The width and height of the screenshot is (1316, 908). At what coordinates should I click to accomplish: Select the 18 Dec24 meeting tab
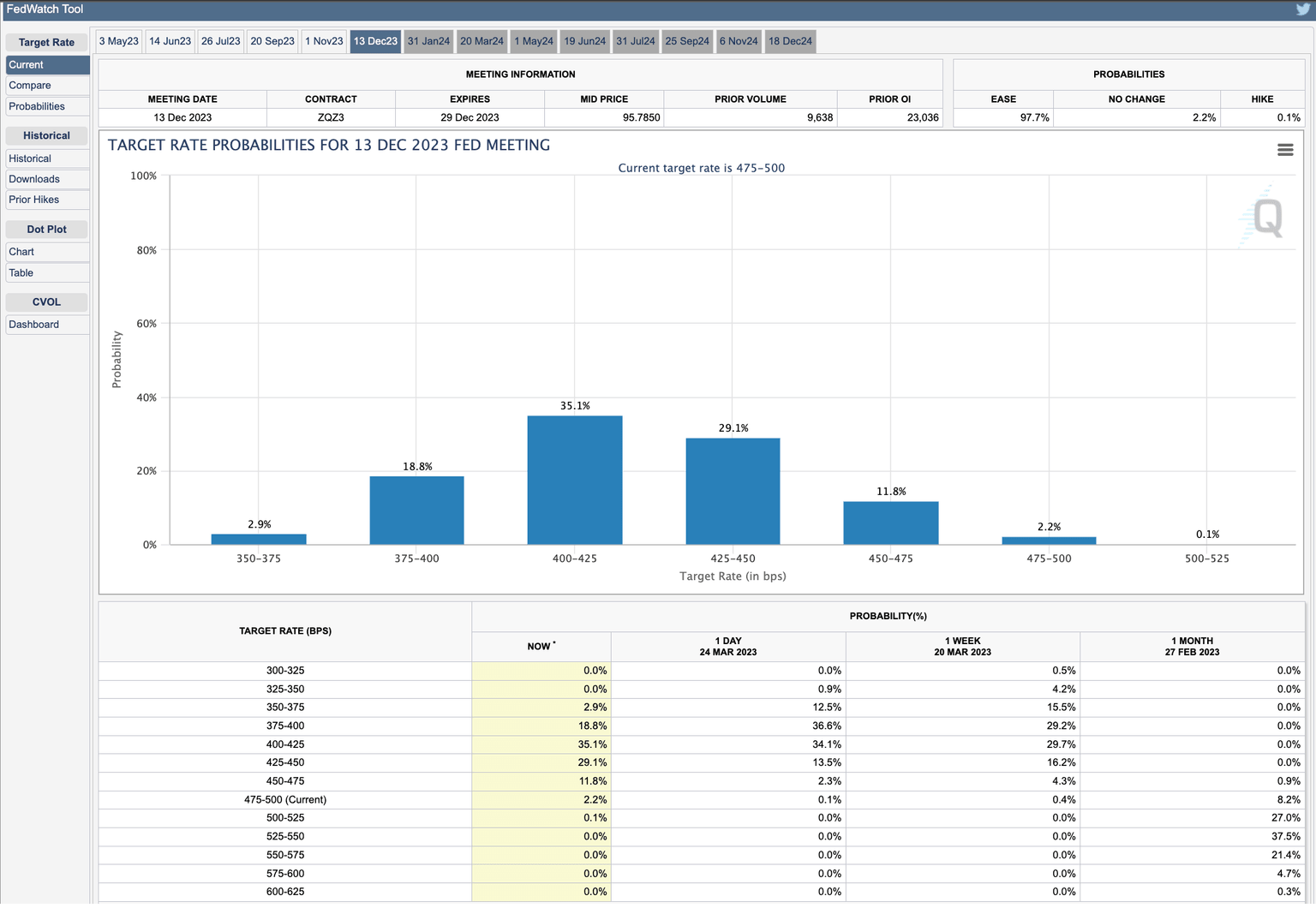tap(790, 41)
